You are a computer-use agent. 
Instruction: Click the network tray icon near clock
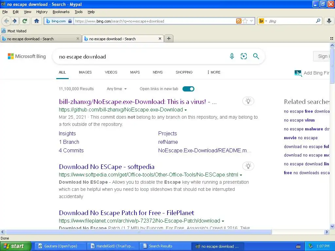click(x=310, y=246)
